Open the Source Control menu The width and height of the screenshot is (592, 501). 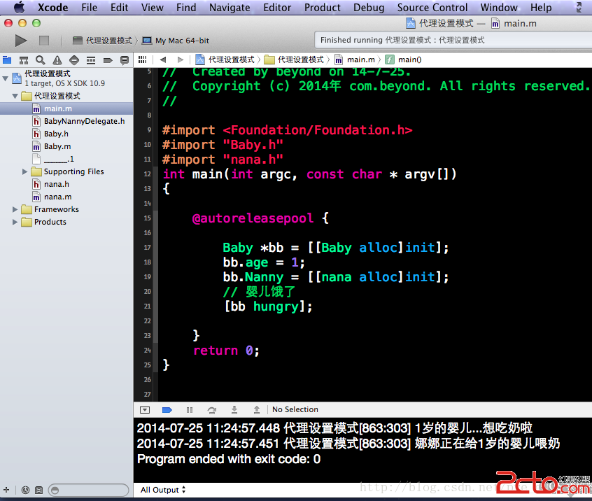tap(432, 7)
